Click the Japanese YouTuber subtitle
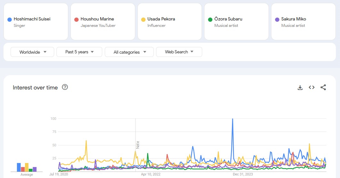 point(98,26)
